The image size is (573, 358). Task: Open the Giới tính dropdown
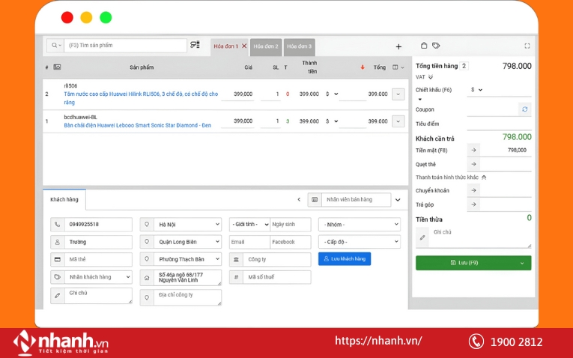[x=249, y=224]
